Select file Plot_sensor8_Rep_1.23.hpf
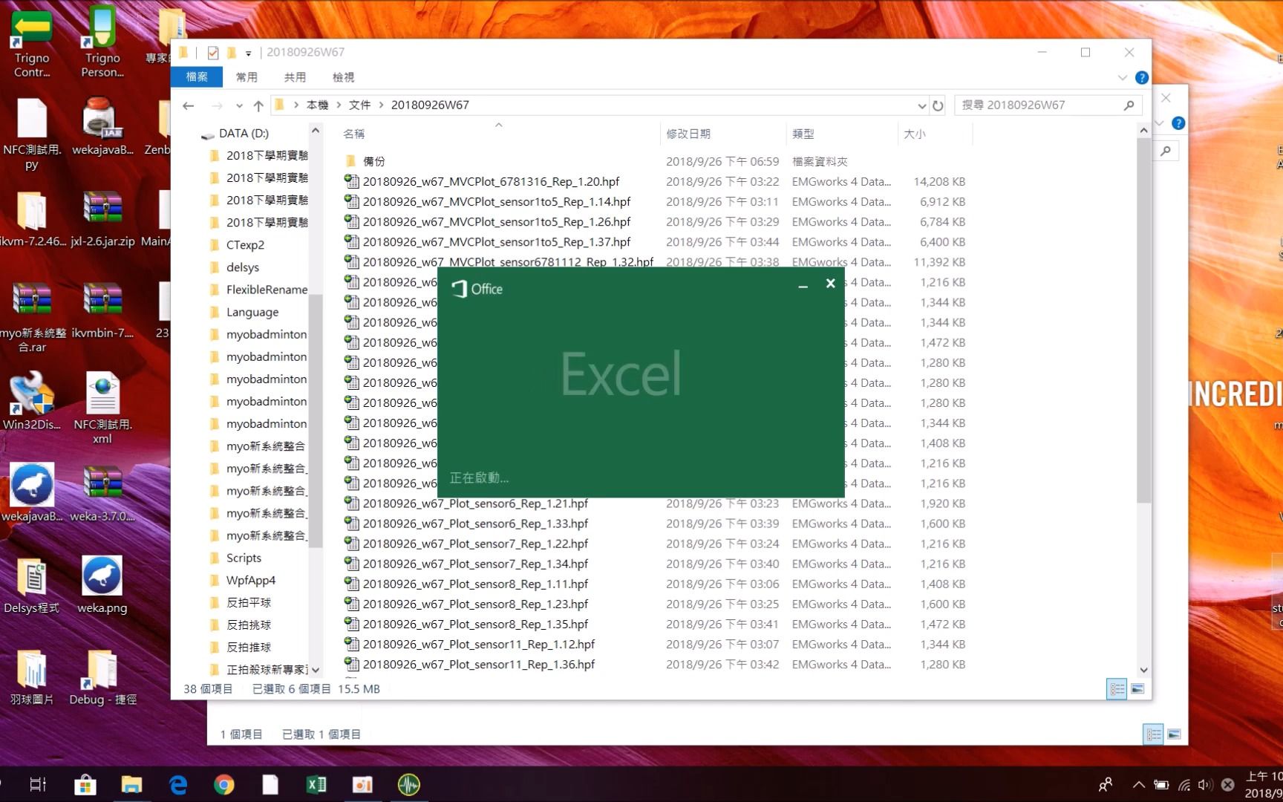1283x802 pixels. 475,604
